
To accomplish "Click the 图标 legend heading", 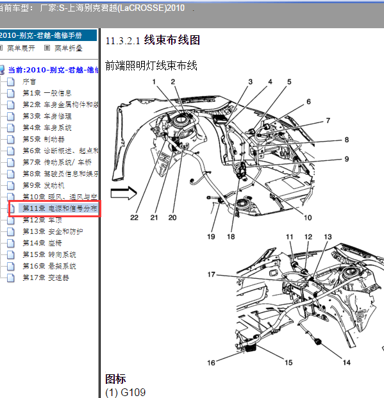I will click(x=115, y=379).
